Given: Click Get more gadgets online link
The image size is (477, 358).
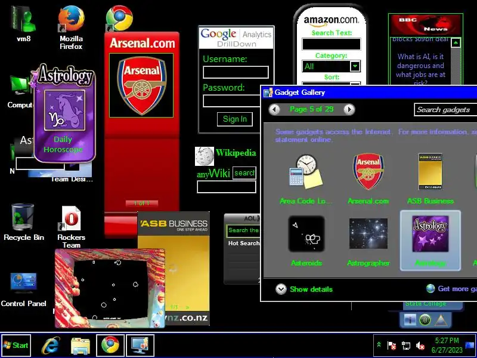Looking at the screenshot, I should pyautogui.click(x=451, y=289).
